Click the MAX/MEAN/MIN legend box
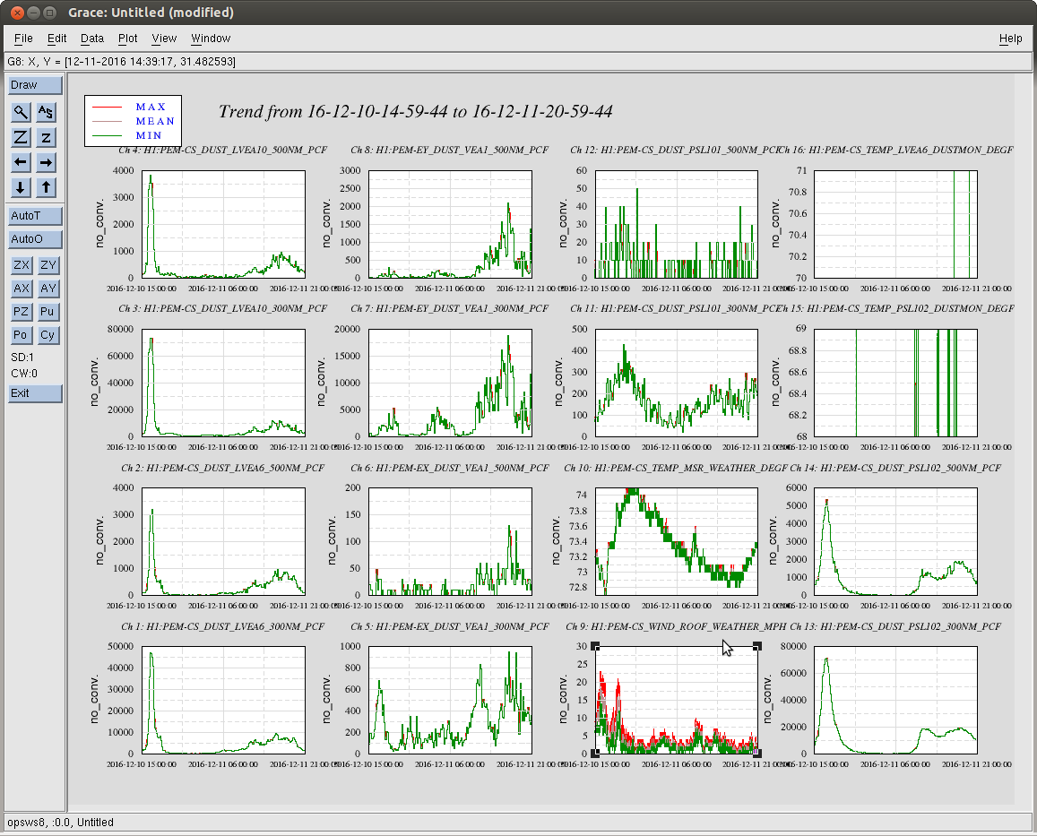Screen dimensions: 1037x836 [x=133, y=121]
